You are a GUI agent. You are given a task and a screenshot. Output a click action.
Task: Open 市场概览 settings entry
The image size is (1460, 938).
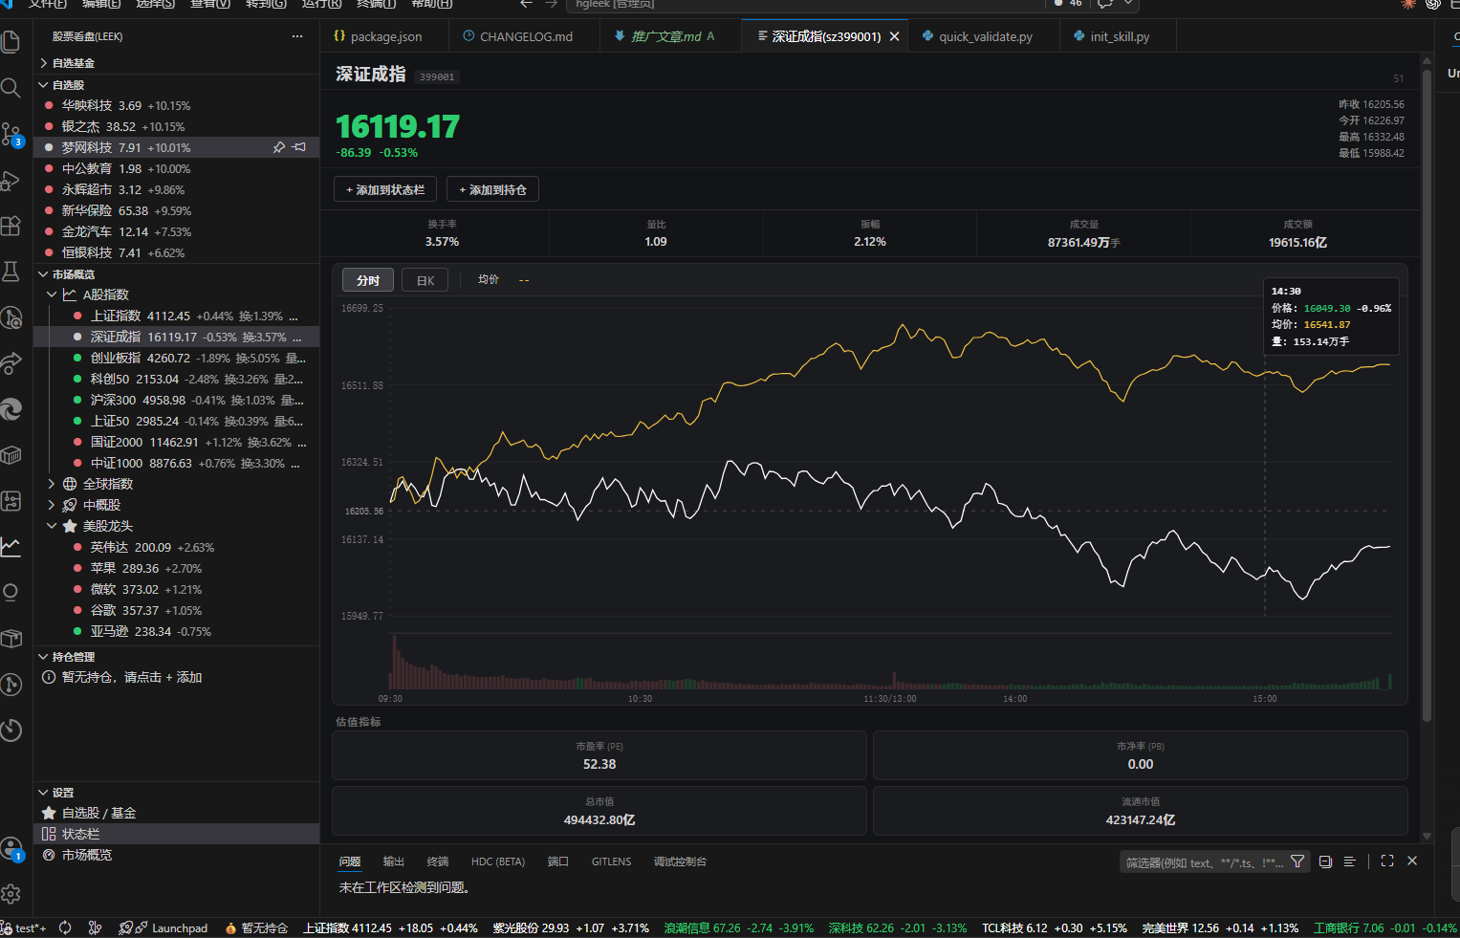click(x=176, y=855)
